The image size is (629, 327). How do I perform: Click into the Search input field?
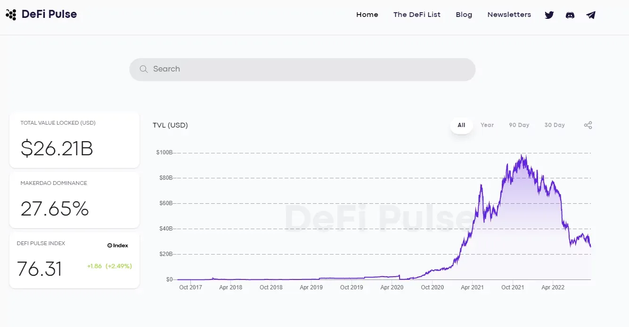302,69
